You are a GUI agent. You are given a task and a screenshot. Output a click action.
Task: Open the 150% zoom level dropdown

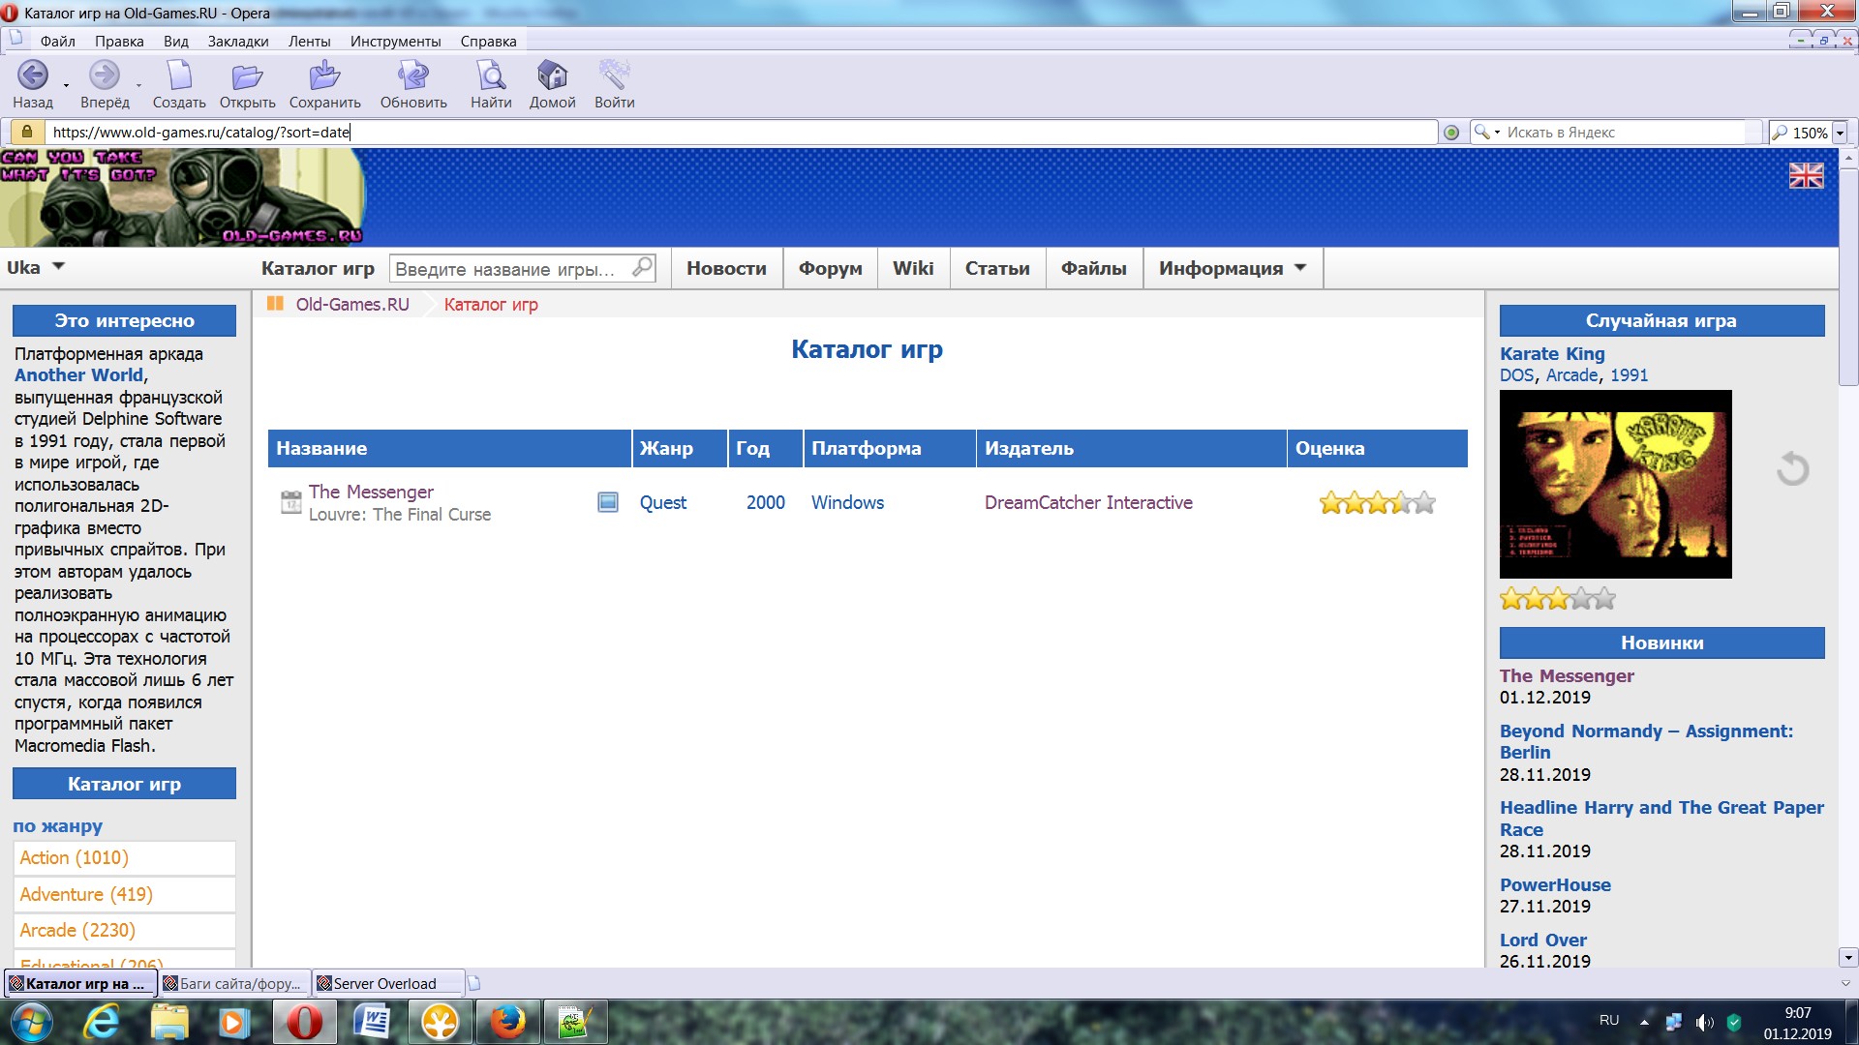point(1840,133)
